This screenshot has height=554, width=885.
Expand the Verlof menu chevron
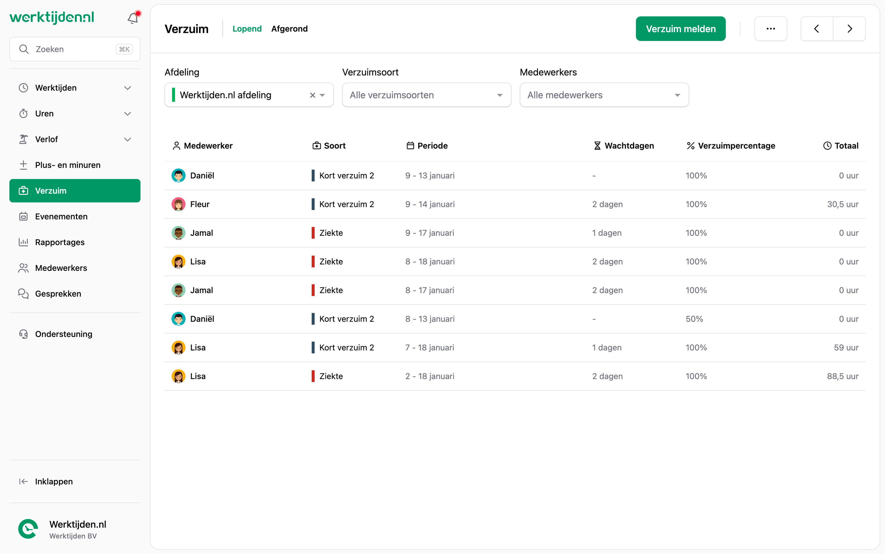pos(128,139)
